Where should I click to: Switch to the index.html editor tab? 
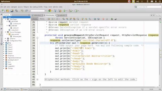tap(37, 15)
